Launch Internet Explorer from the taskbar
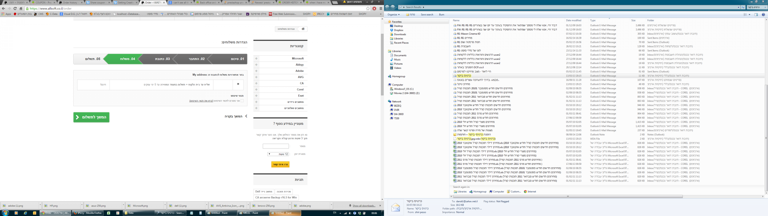 point(25,213)
